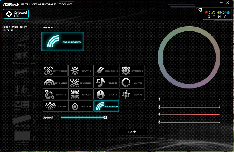Toggle the DRAM sync link
234x152 pixels.
tap(34, 41)
